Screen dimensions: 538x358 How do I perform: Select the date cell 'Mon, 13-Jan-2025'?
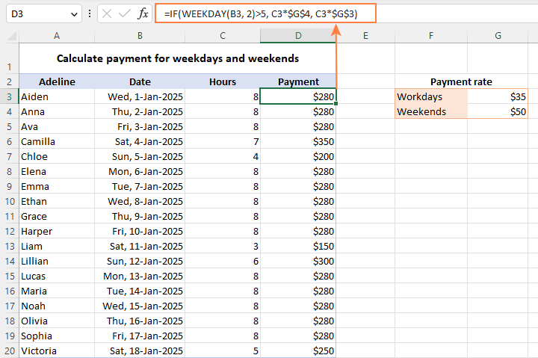[140, 277]
